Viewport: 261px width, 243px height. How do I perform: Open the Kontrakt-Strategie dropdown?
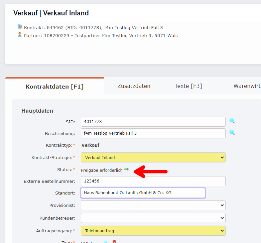[x=153, y=157]
